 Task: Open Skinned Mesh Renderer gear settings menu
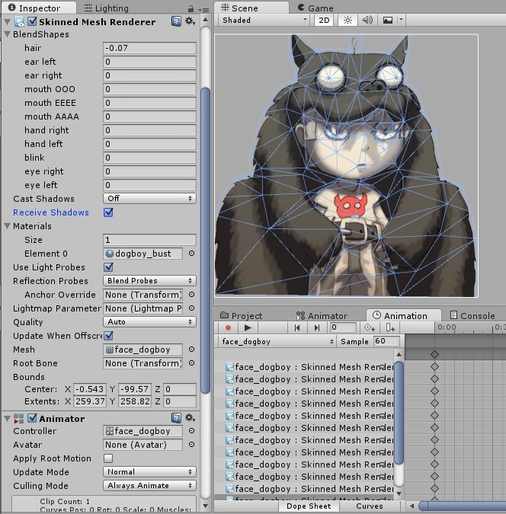pyautogui.click(x=190, y=21)
